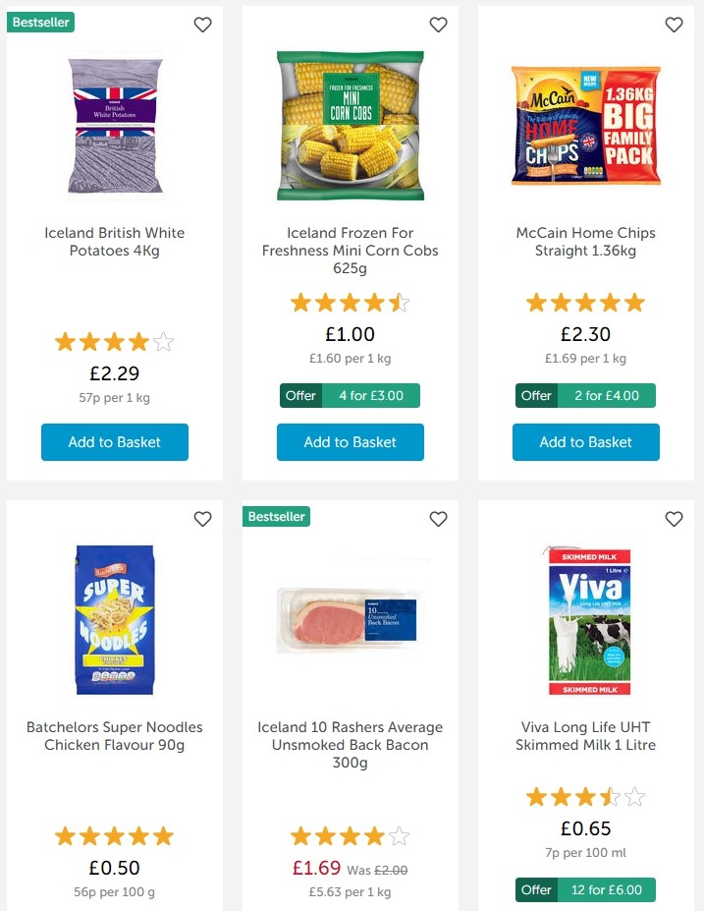Click the bacon product image

pyautogui.click(x=350, y=619)
